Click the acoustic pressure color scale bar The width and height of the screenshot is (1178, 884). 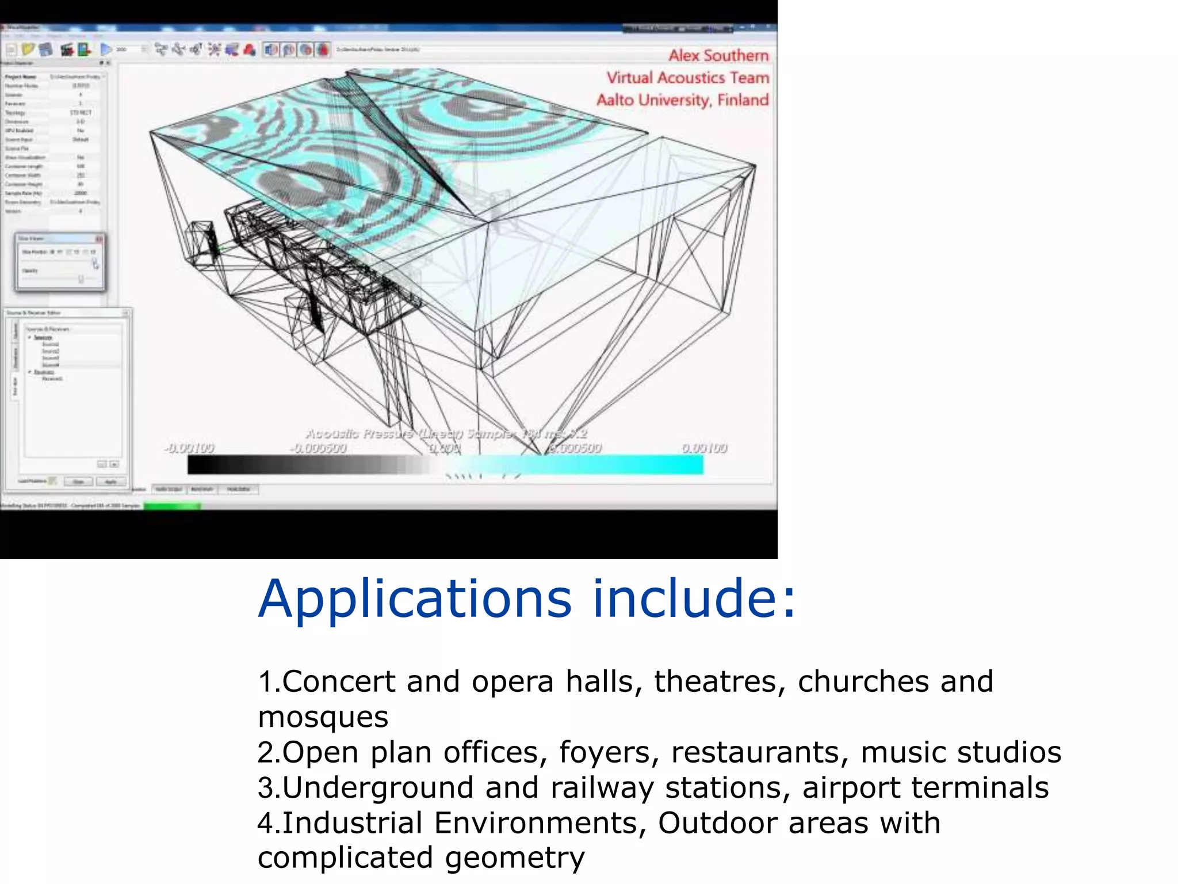[x=445, y=465]
